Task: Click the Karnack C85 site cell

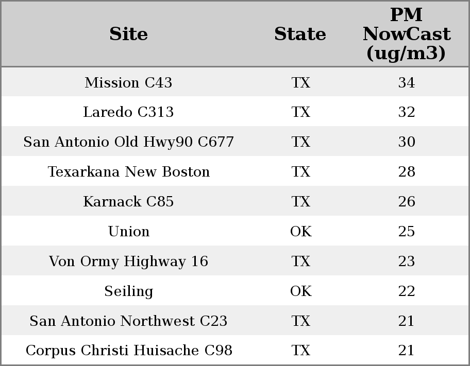Action: pos(128,202)
